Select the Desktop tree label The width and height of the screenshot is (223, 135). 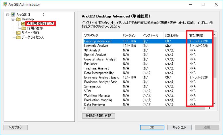tap(28, 19)
